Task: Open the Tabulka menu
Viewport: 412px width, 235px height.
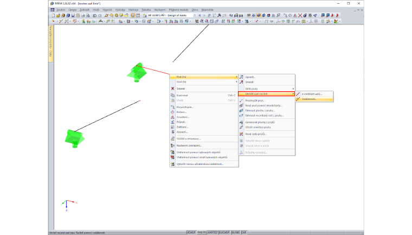Action: point(146,10)
